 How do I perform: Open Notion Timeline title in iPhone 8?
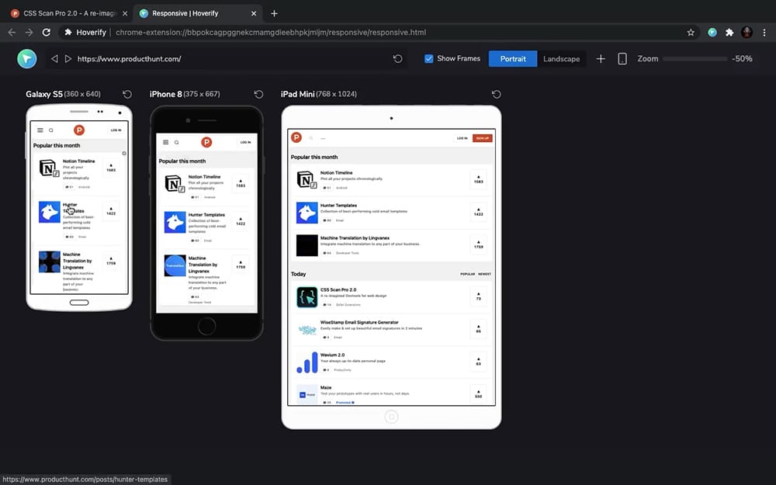[x=204, y=177]
